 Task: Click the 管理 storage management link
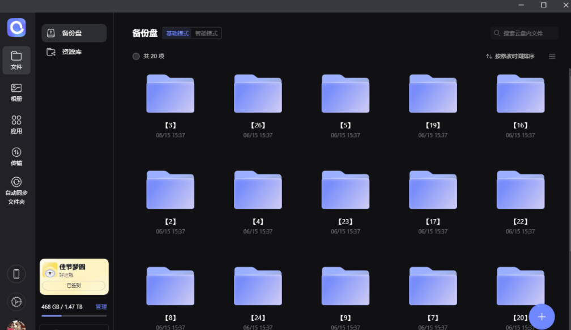click(x=101, y=307)
